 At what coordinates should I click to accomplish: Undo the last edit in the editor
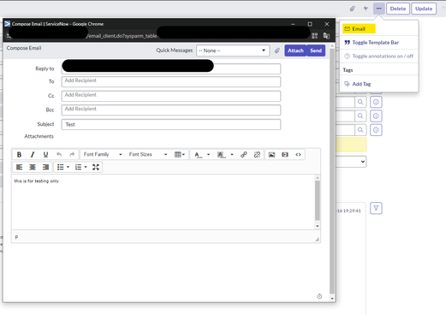tap(59, 155)
